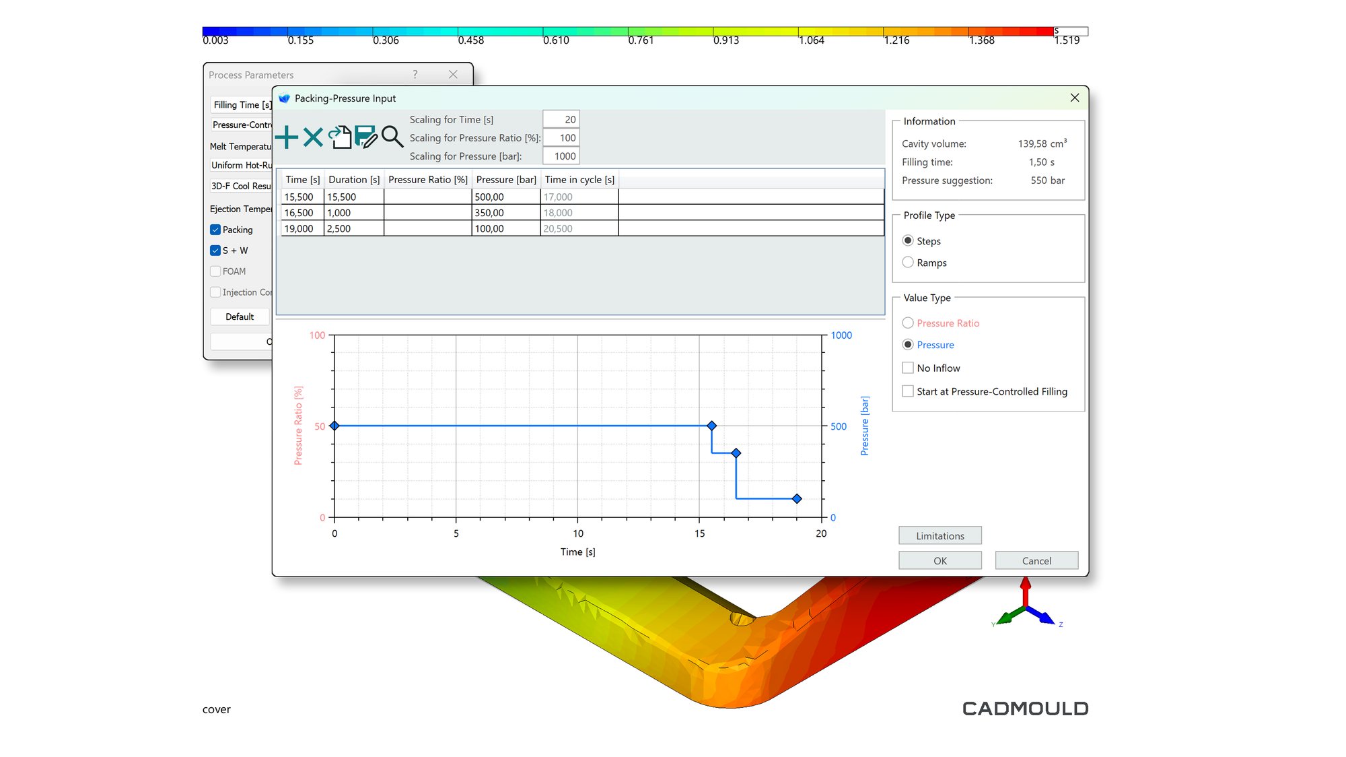
Task: Enable the FOAM checkbox
Action: click(215, 271)
